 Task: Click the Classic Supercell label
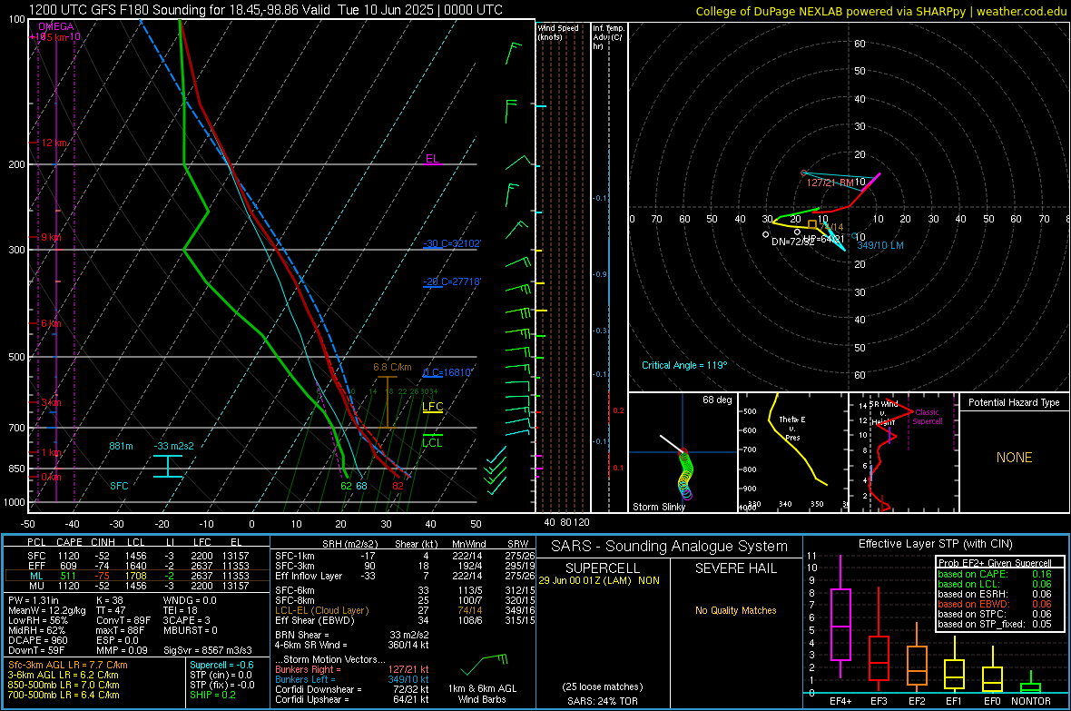928,417
